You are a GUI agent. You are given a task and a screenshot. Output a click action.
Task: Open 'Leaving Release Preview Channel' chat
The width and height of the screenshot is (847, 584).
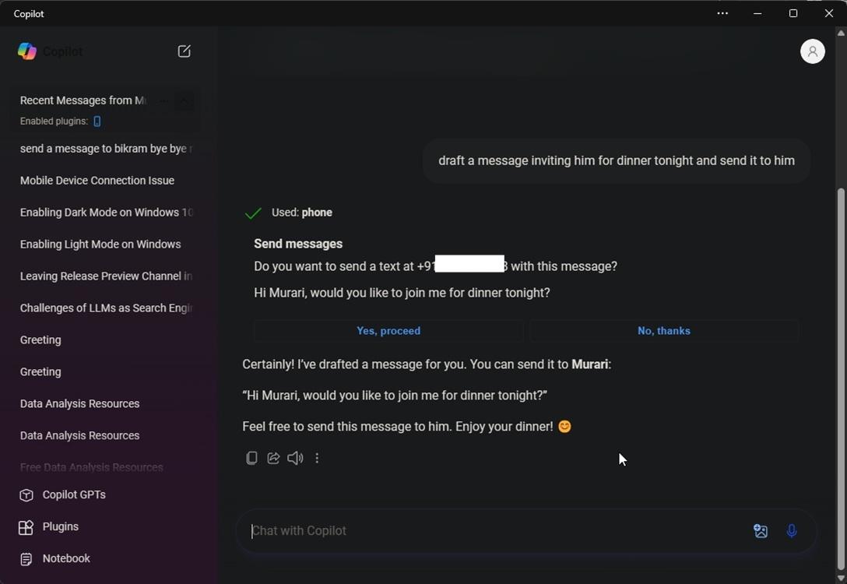(105, 276)
